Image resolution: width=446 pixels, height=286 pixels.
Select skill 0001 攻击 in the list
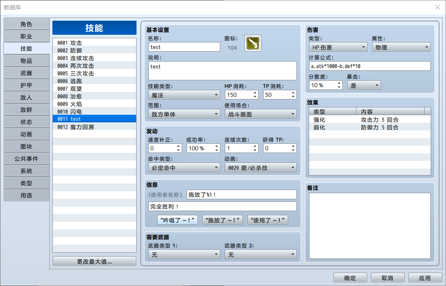coord(94,43)
